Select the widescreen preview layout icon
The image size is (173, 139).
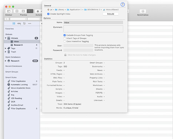coord(23,11)
